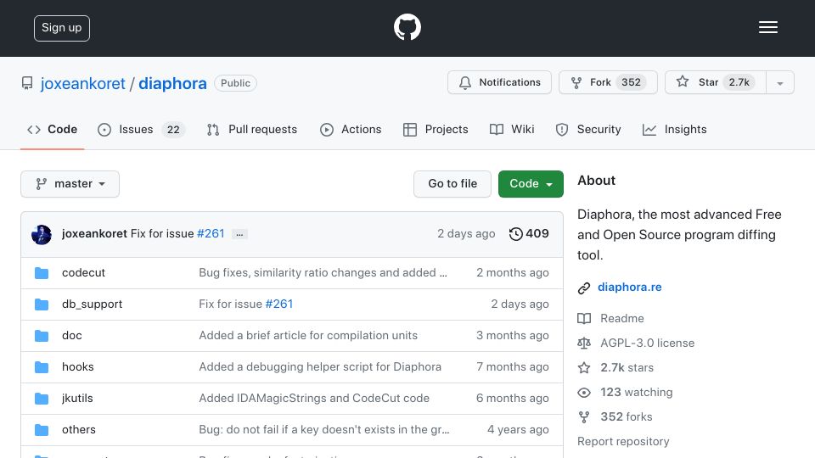
Task: Open the jkutils folder
Action: coord(77,399)
